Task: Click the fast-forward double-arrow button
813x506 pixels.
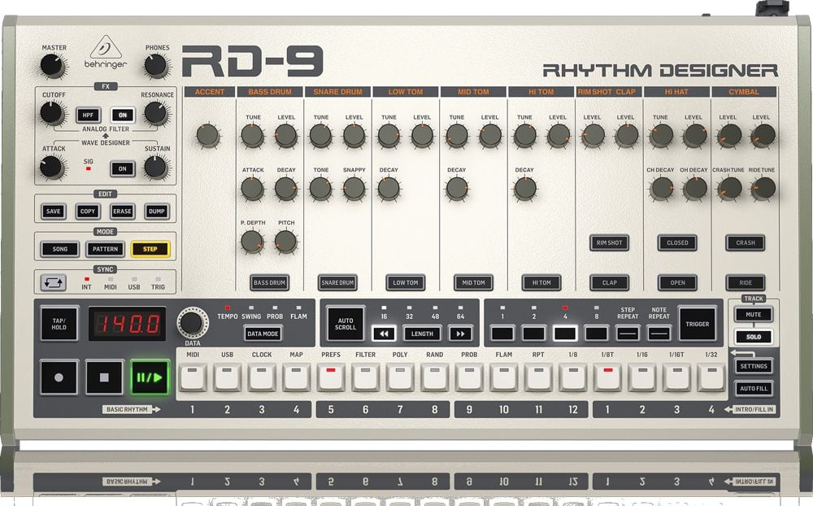Action: coord(460,334)
